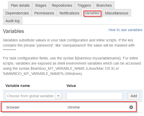Delete the browser variable with the X icon
Image resolution: width=144 pixels, height=116 pixels.
point(131,107)
